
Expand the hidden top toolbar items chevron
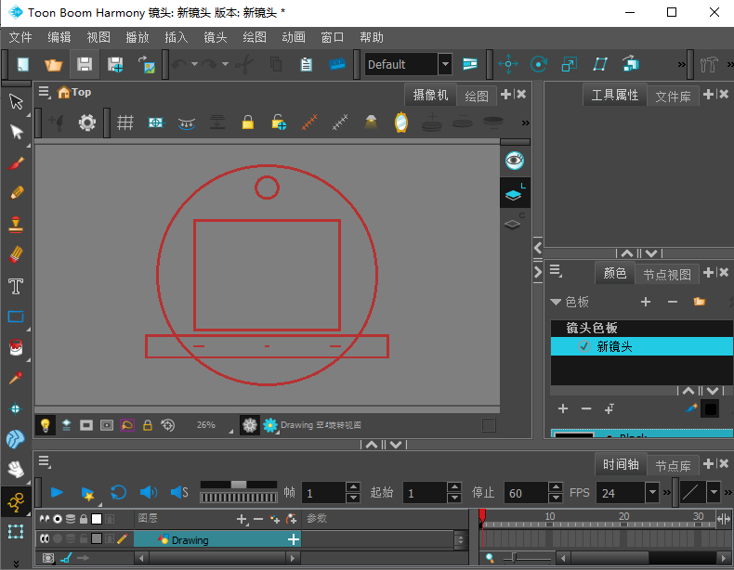682,65
